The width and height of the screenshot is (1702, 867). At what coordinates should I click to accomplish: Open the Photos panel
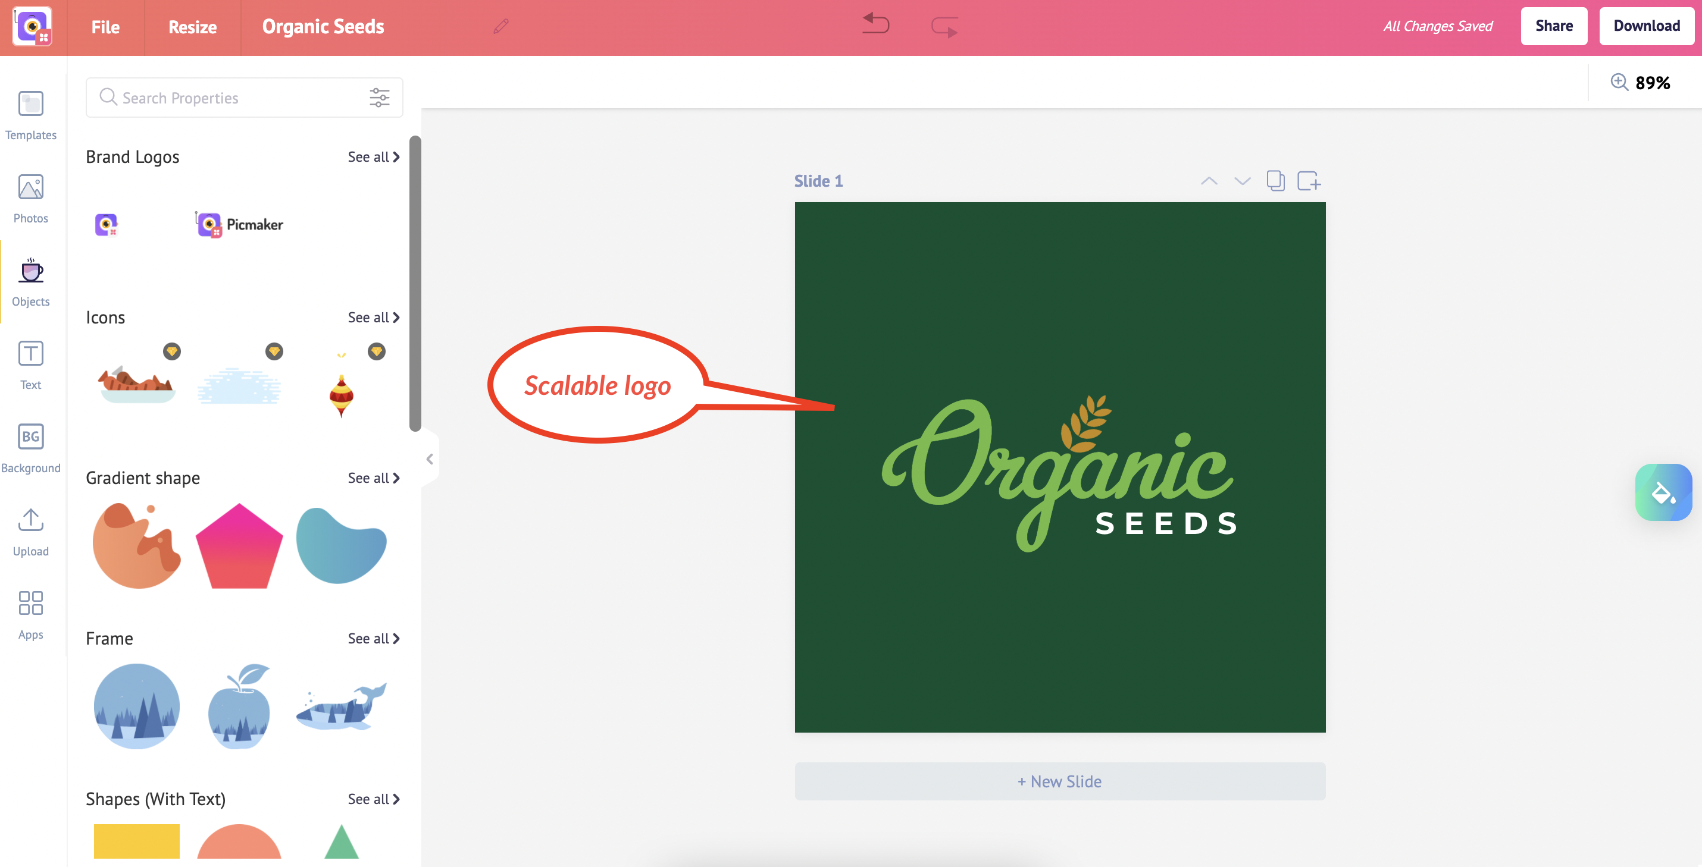tap(31, 200)
